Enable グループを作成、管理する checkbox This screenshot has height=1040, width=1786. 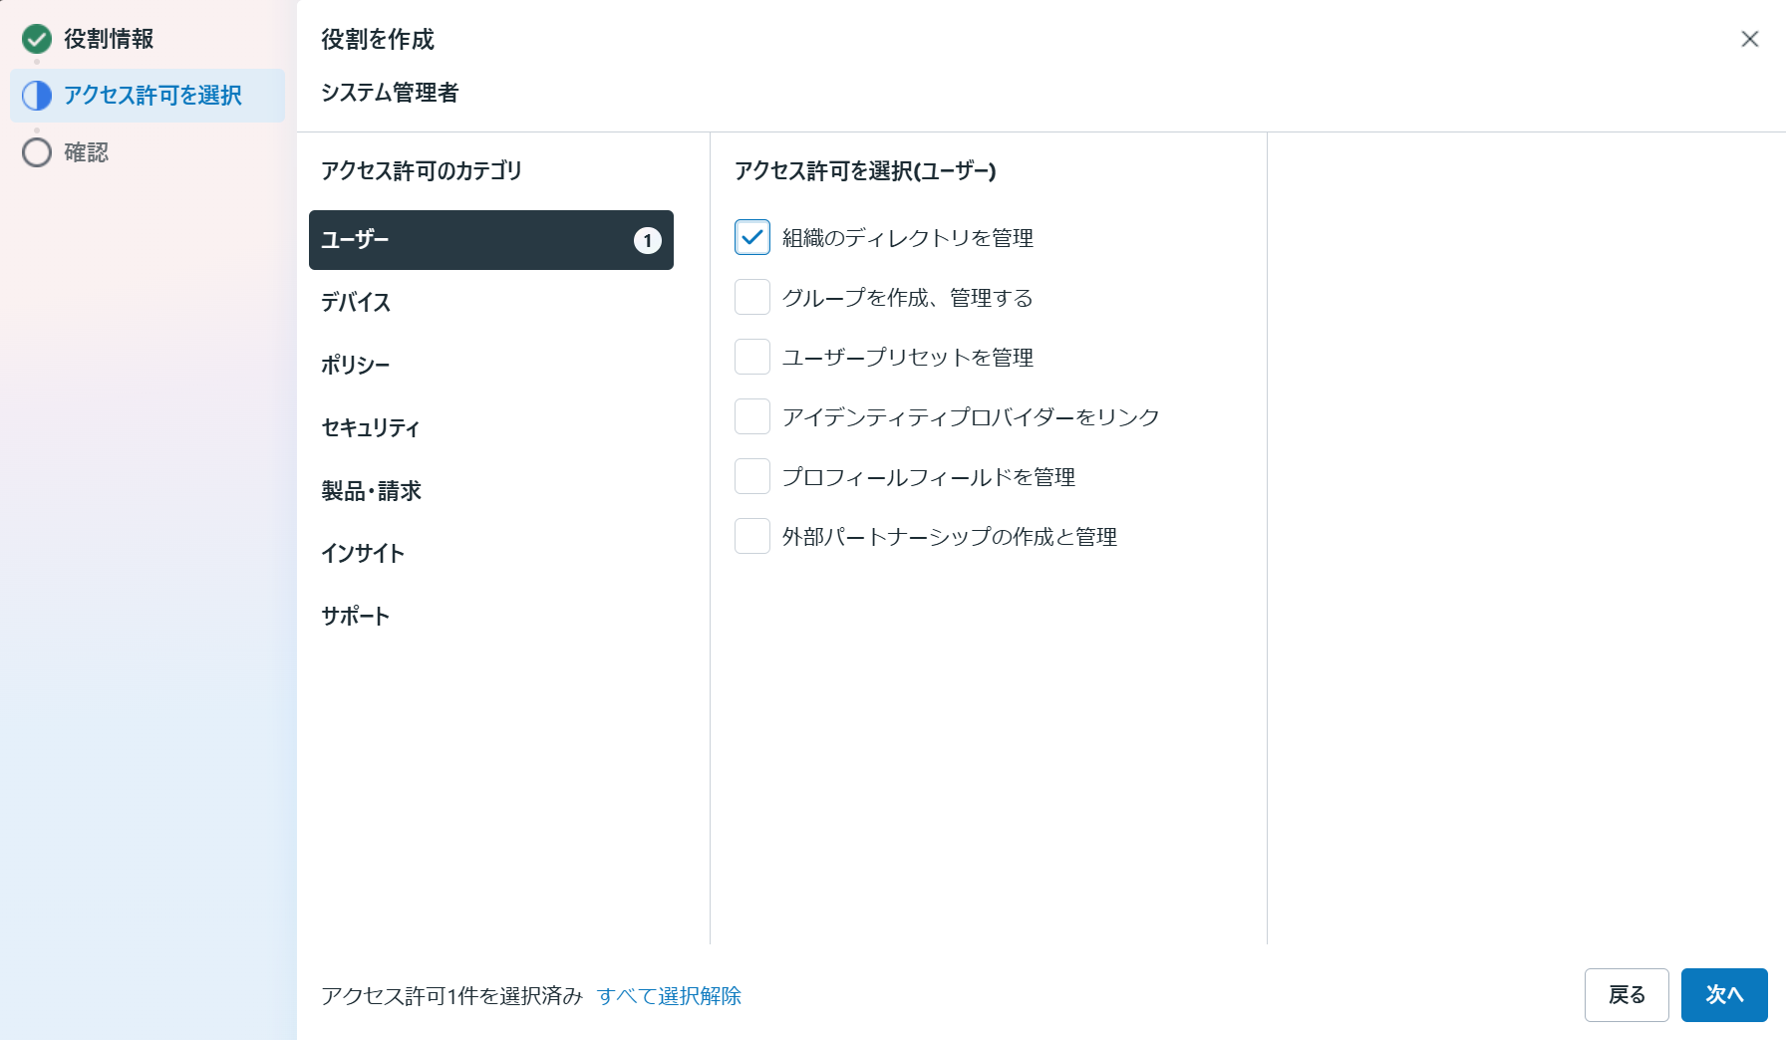coord(752,297)
